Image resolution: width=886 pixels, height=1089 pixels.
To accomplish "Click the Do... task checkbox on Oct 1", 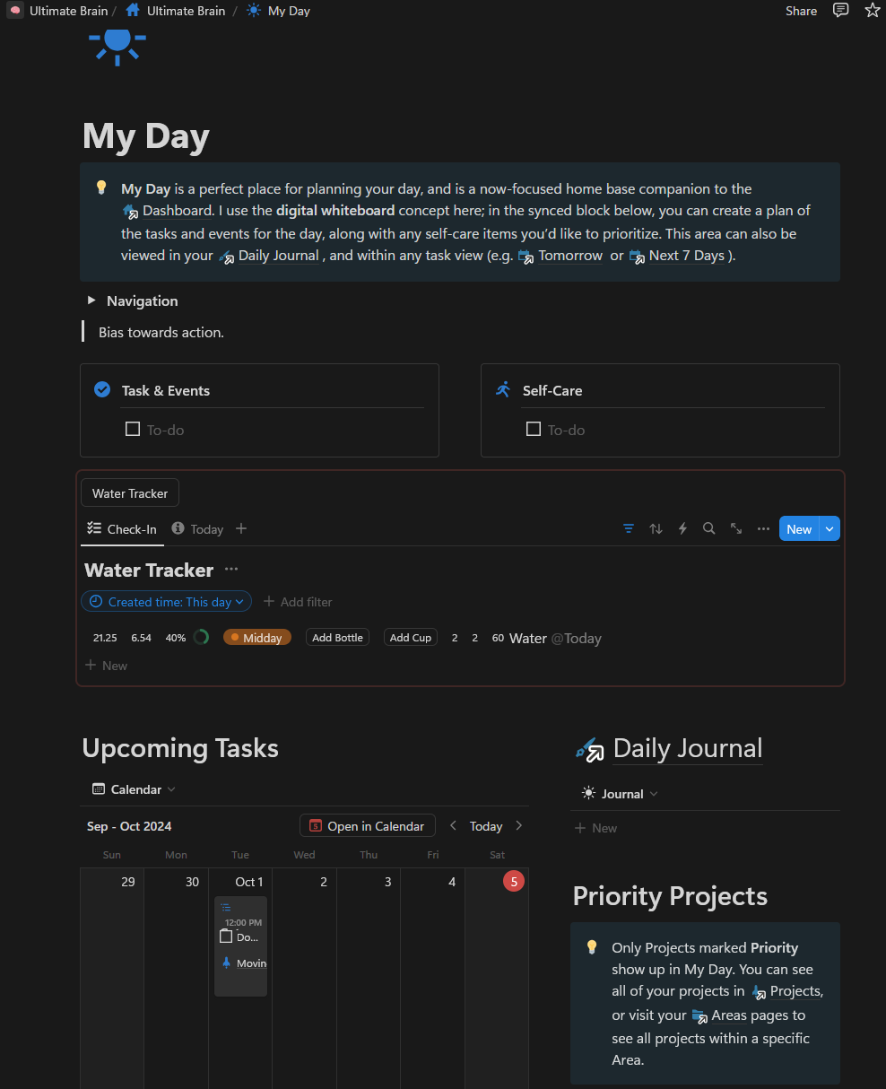I will tap(226, 937).
